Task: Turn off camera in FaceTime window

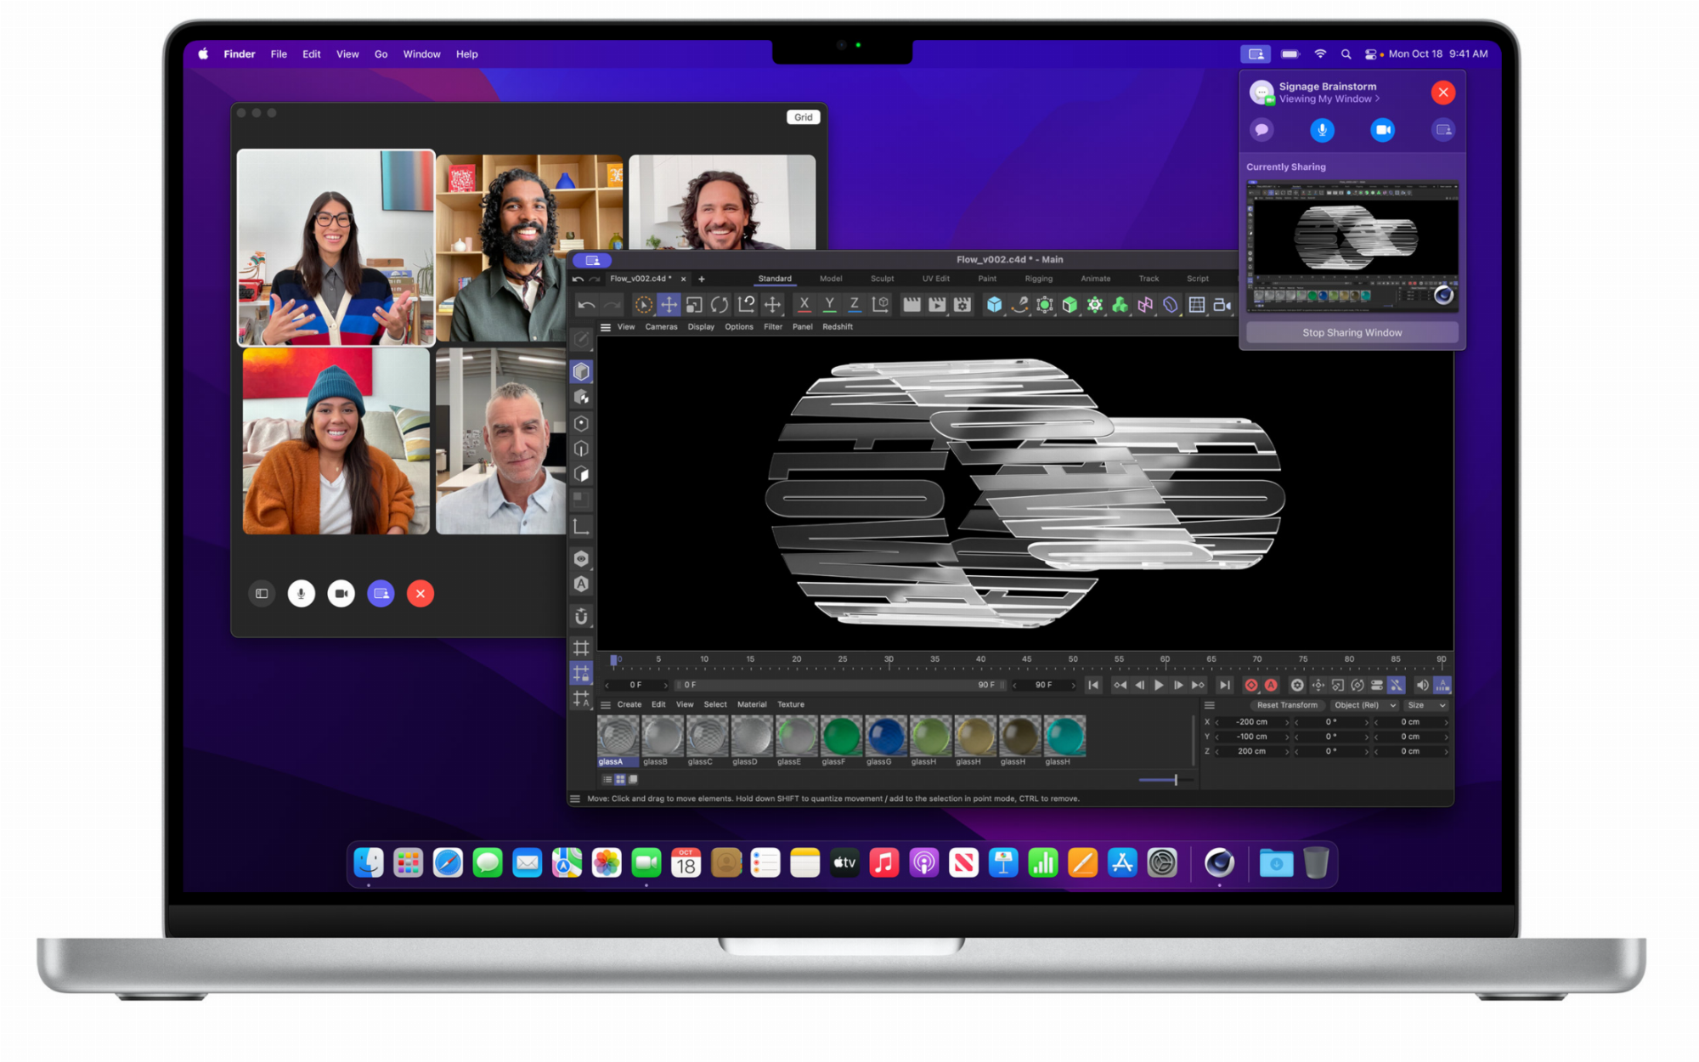Action: [x=341, y=594]
